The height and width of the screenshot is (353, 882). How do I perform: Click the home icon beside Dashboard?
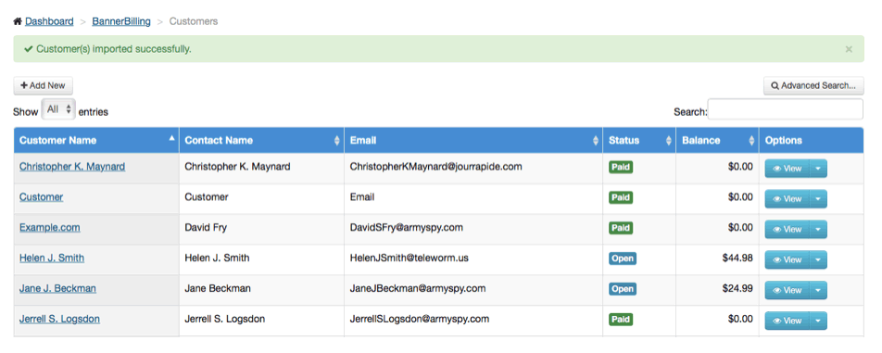pyautogui.click(x=18, y=21)
